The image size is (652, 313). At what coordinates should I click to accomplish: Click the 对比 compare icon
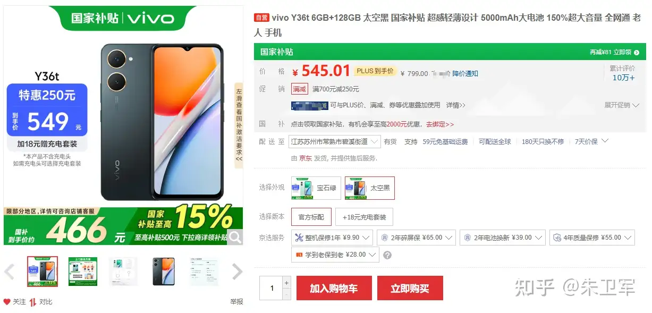[x=33, y=302]
